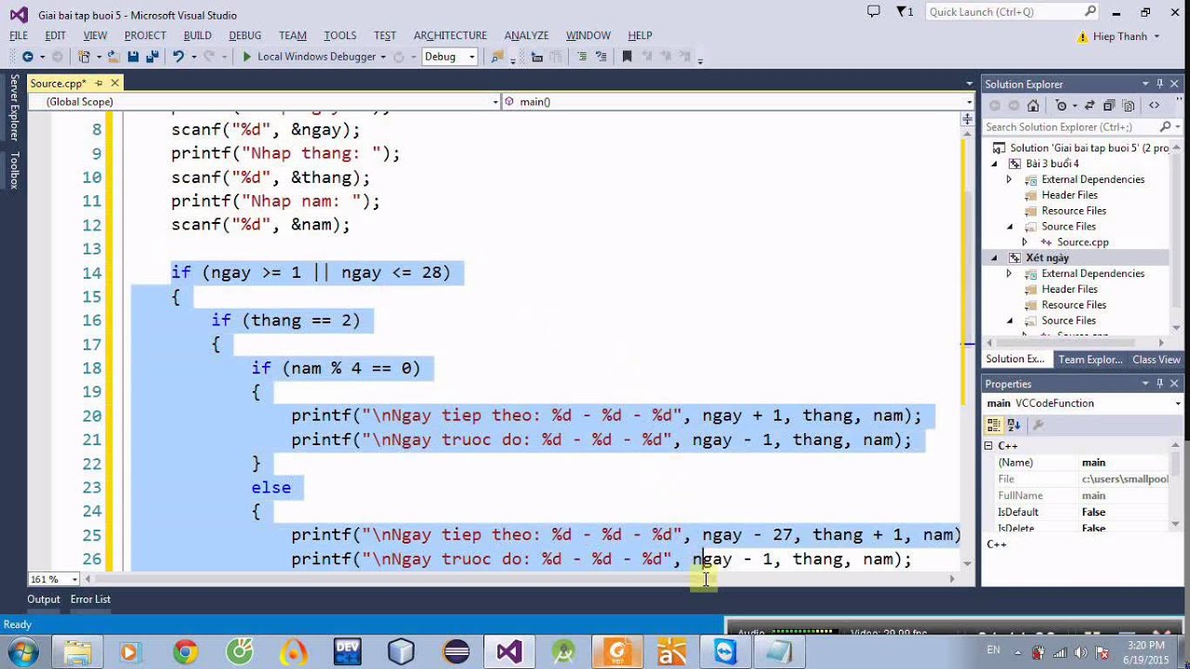Click the Categorized icon in Properties panel

994,425
